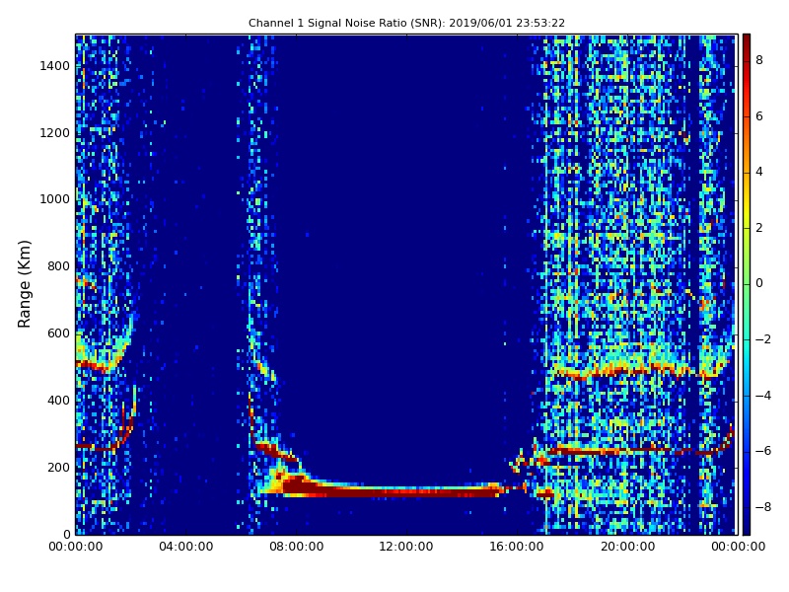Click the 16:00:00 time axis label
This screenshot has width=789, height=592.
click(x=517, y=547)
